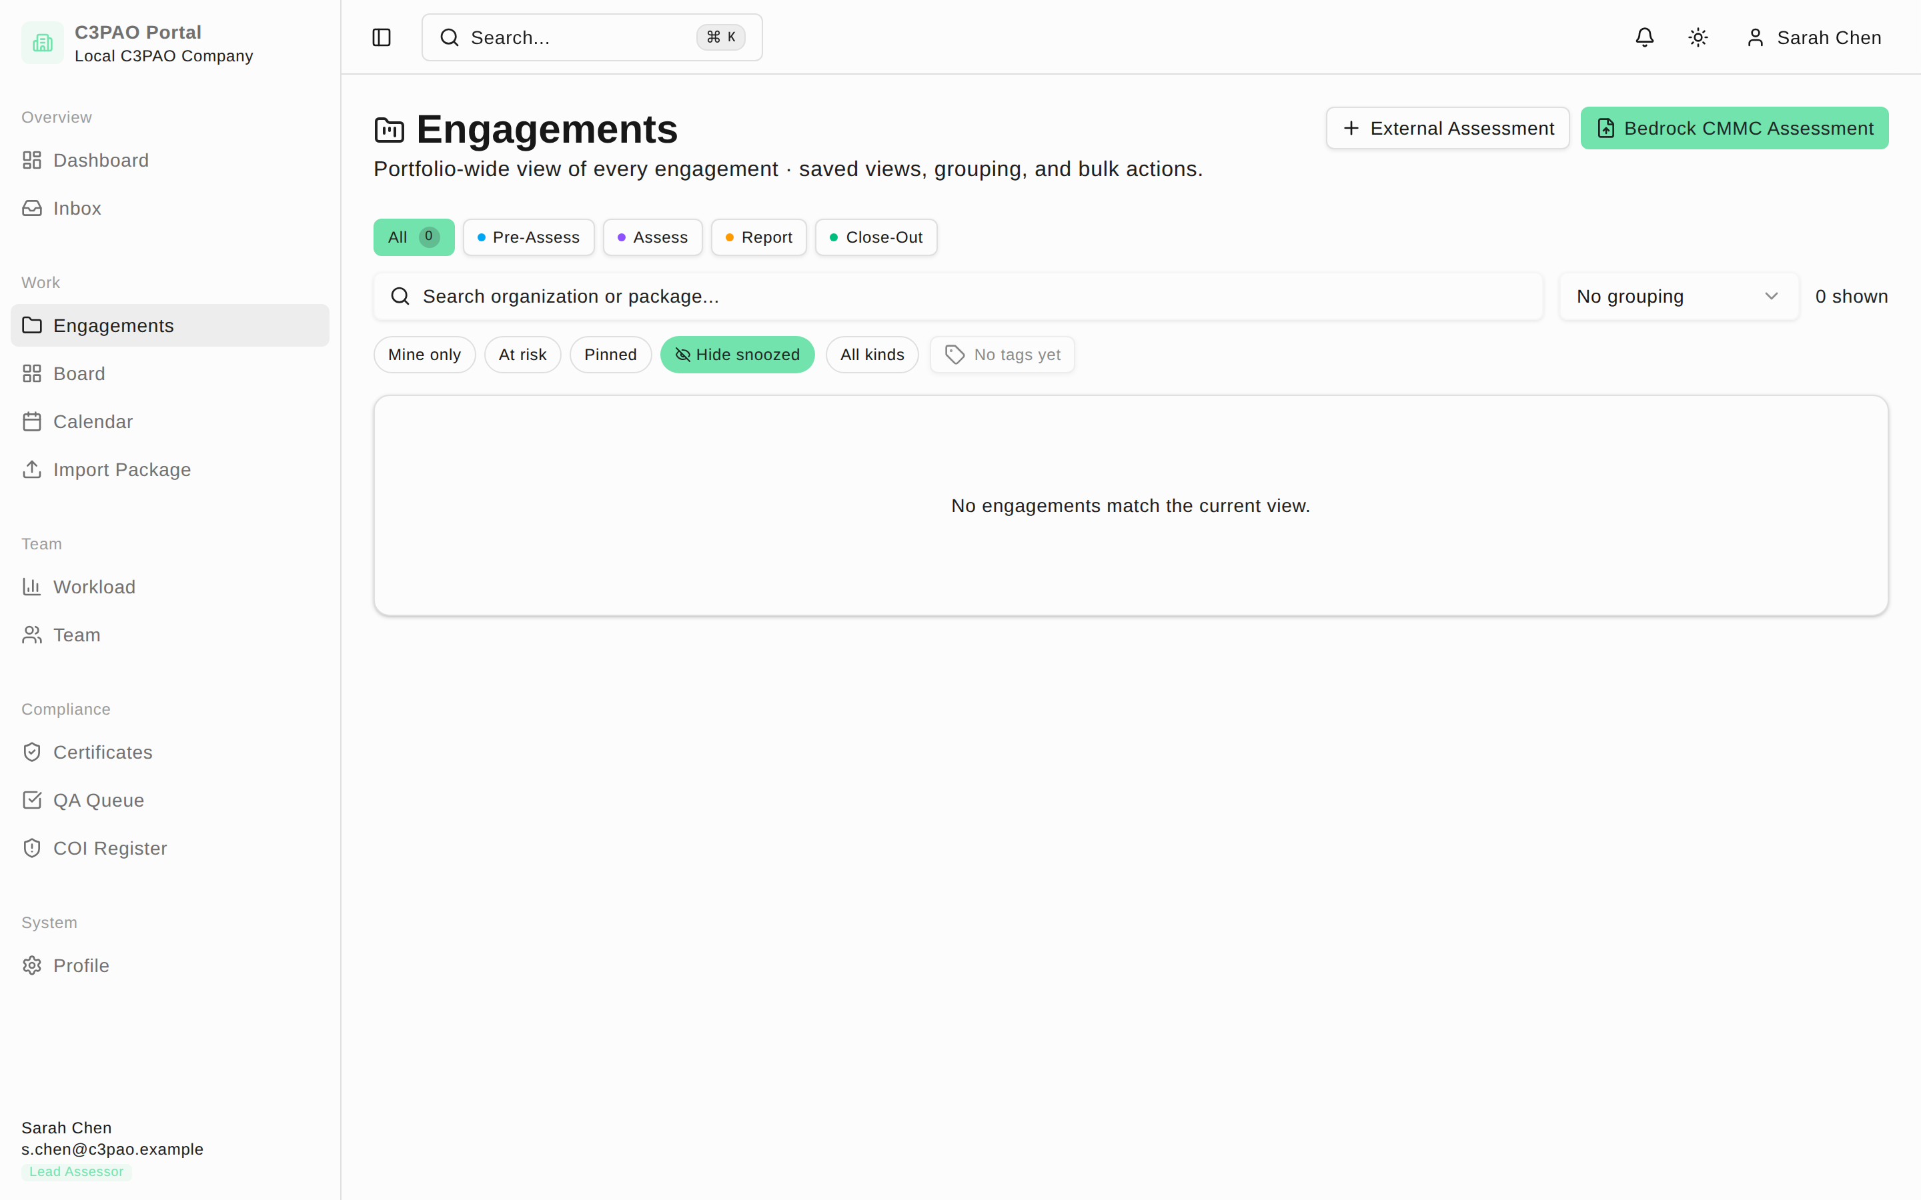Click the C3PAO Portal logo icon
The width and height of the screenshot is (1921, 1200).
(43, 43)
